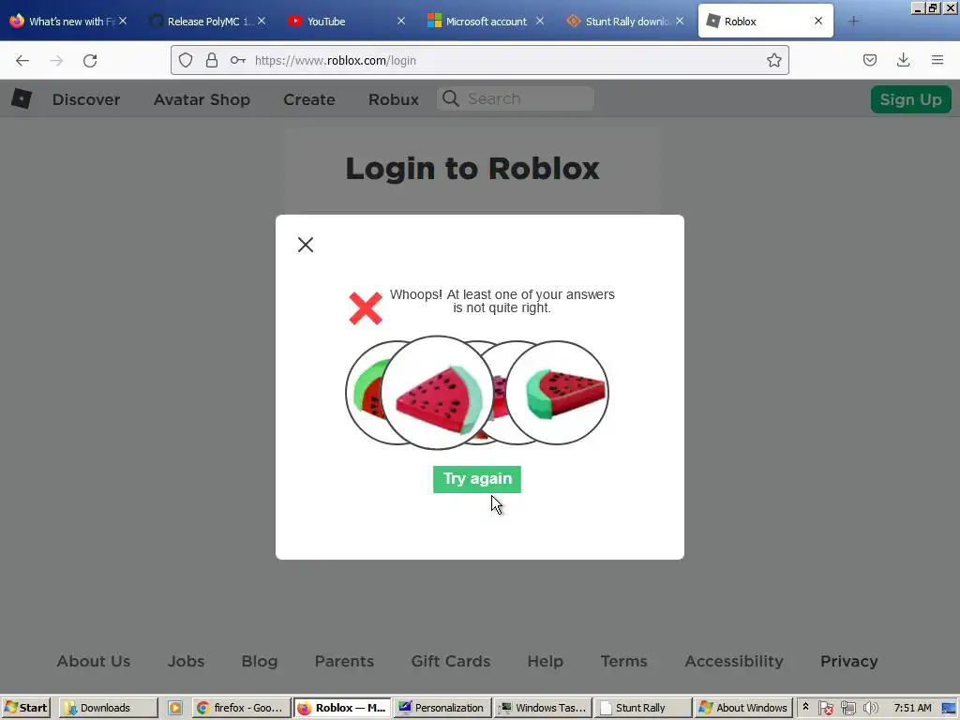Click the YouTube favicon on its tab
Viewport: 960px width, 720px height.
click(x=295, y=21)
